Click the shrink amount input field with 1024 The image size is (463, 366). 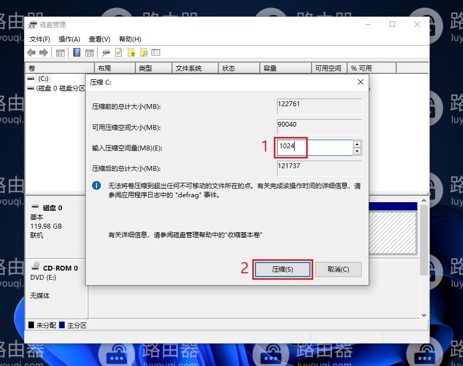click(315, 147)
